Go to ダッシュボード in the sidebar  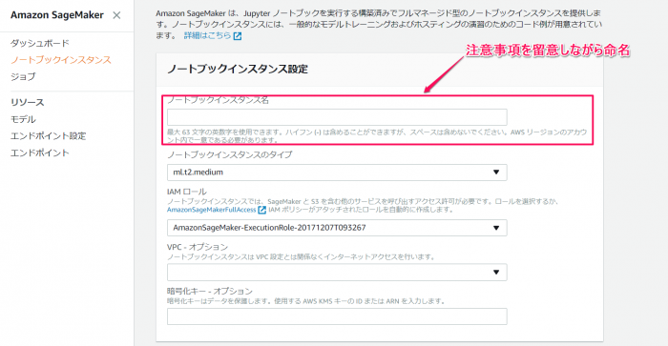tap(40, 43)
